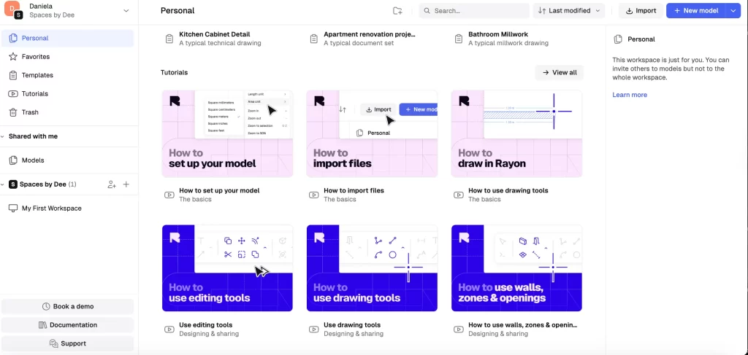
Task: Collapse the Spaces by Dee section
Action: click(4, 184)
